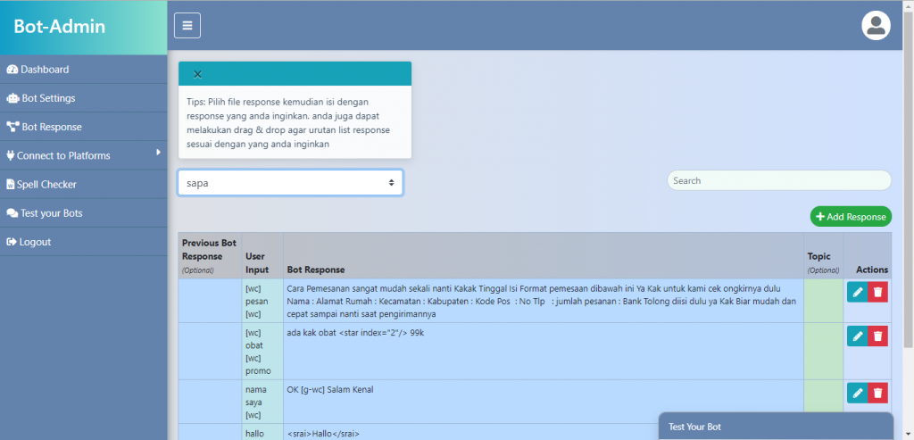
Task: Go to Bot Response page
Action: 83,127
